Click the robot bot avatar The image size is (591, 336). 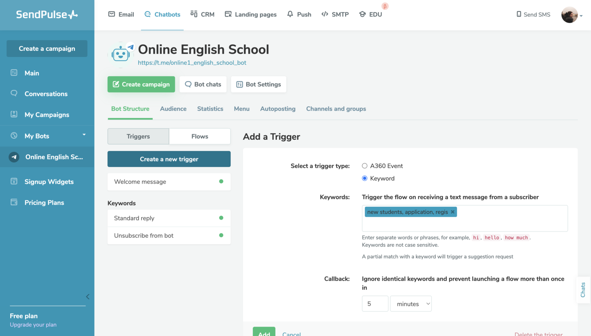(x=121, y=54)
